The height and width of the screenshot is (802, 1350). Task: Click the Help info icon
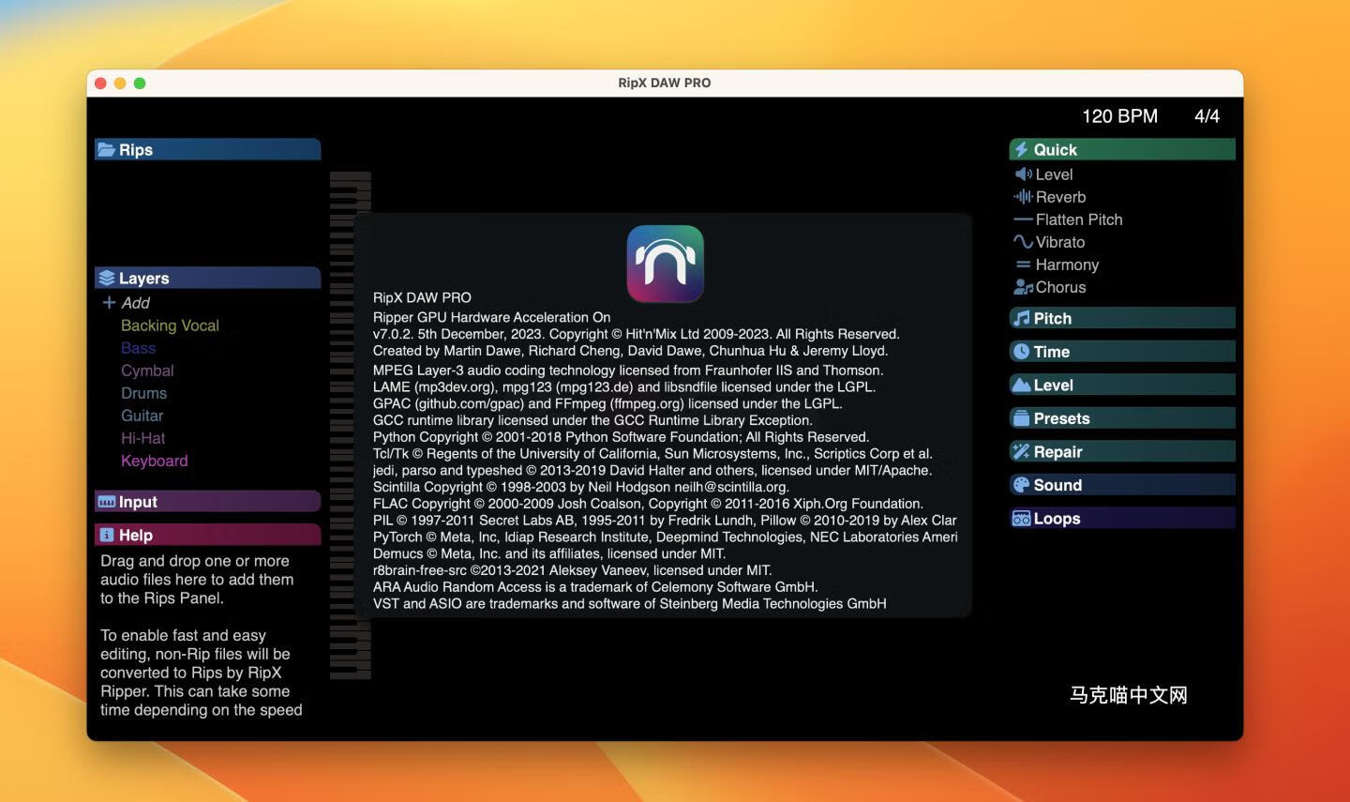[107, 535]
